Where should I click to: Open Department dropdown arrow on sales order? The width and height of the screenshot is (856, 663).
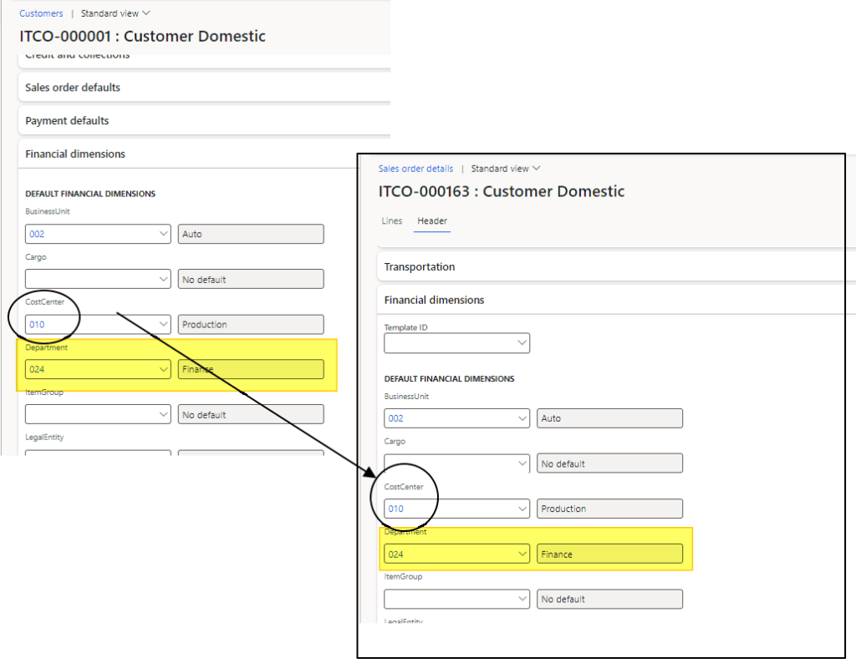coord(522,554)
